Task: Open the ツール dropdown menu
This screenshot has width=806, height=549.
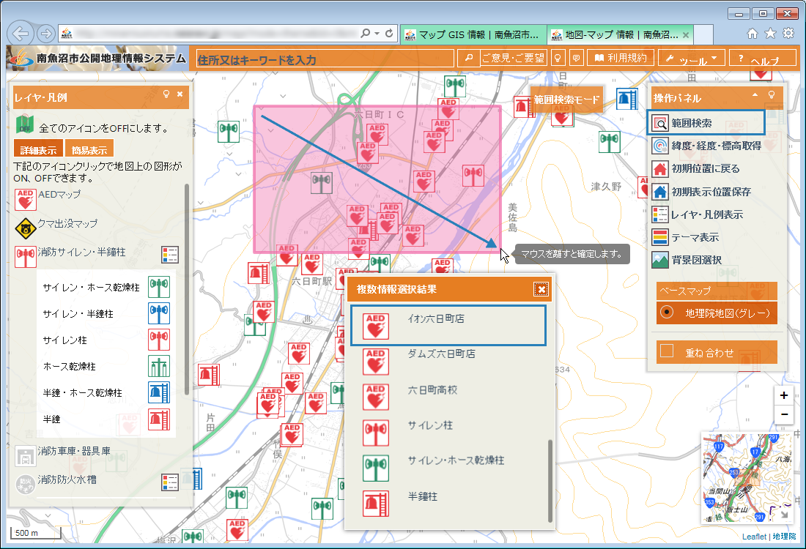Action: click(x=692, y=58)
